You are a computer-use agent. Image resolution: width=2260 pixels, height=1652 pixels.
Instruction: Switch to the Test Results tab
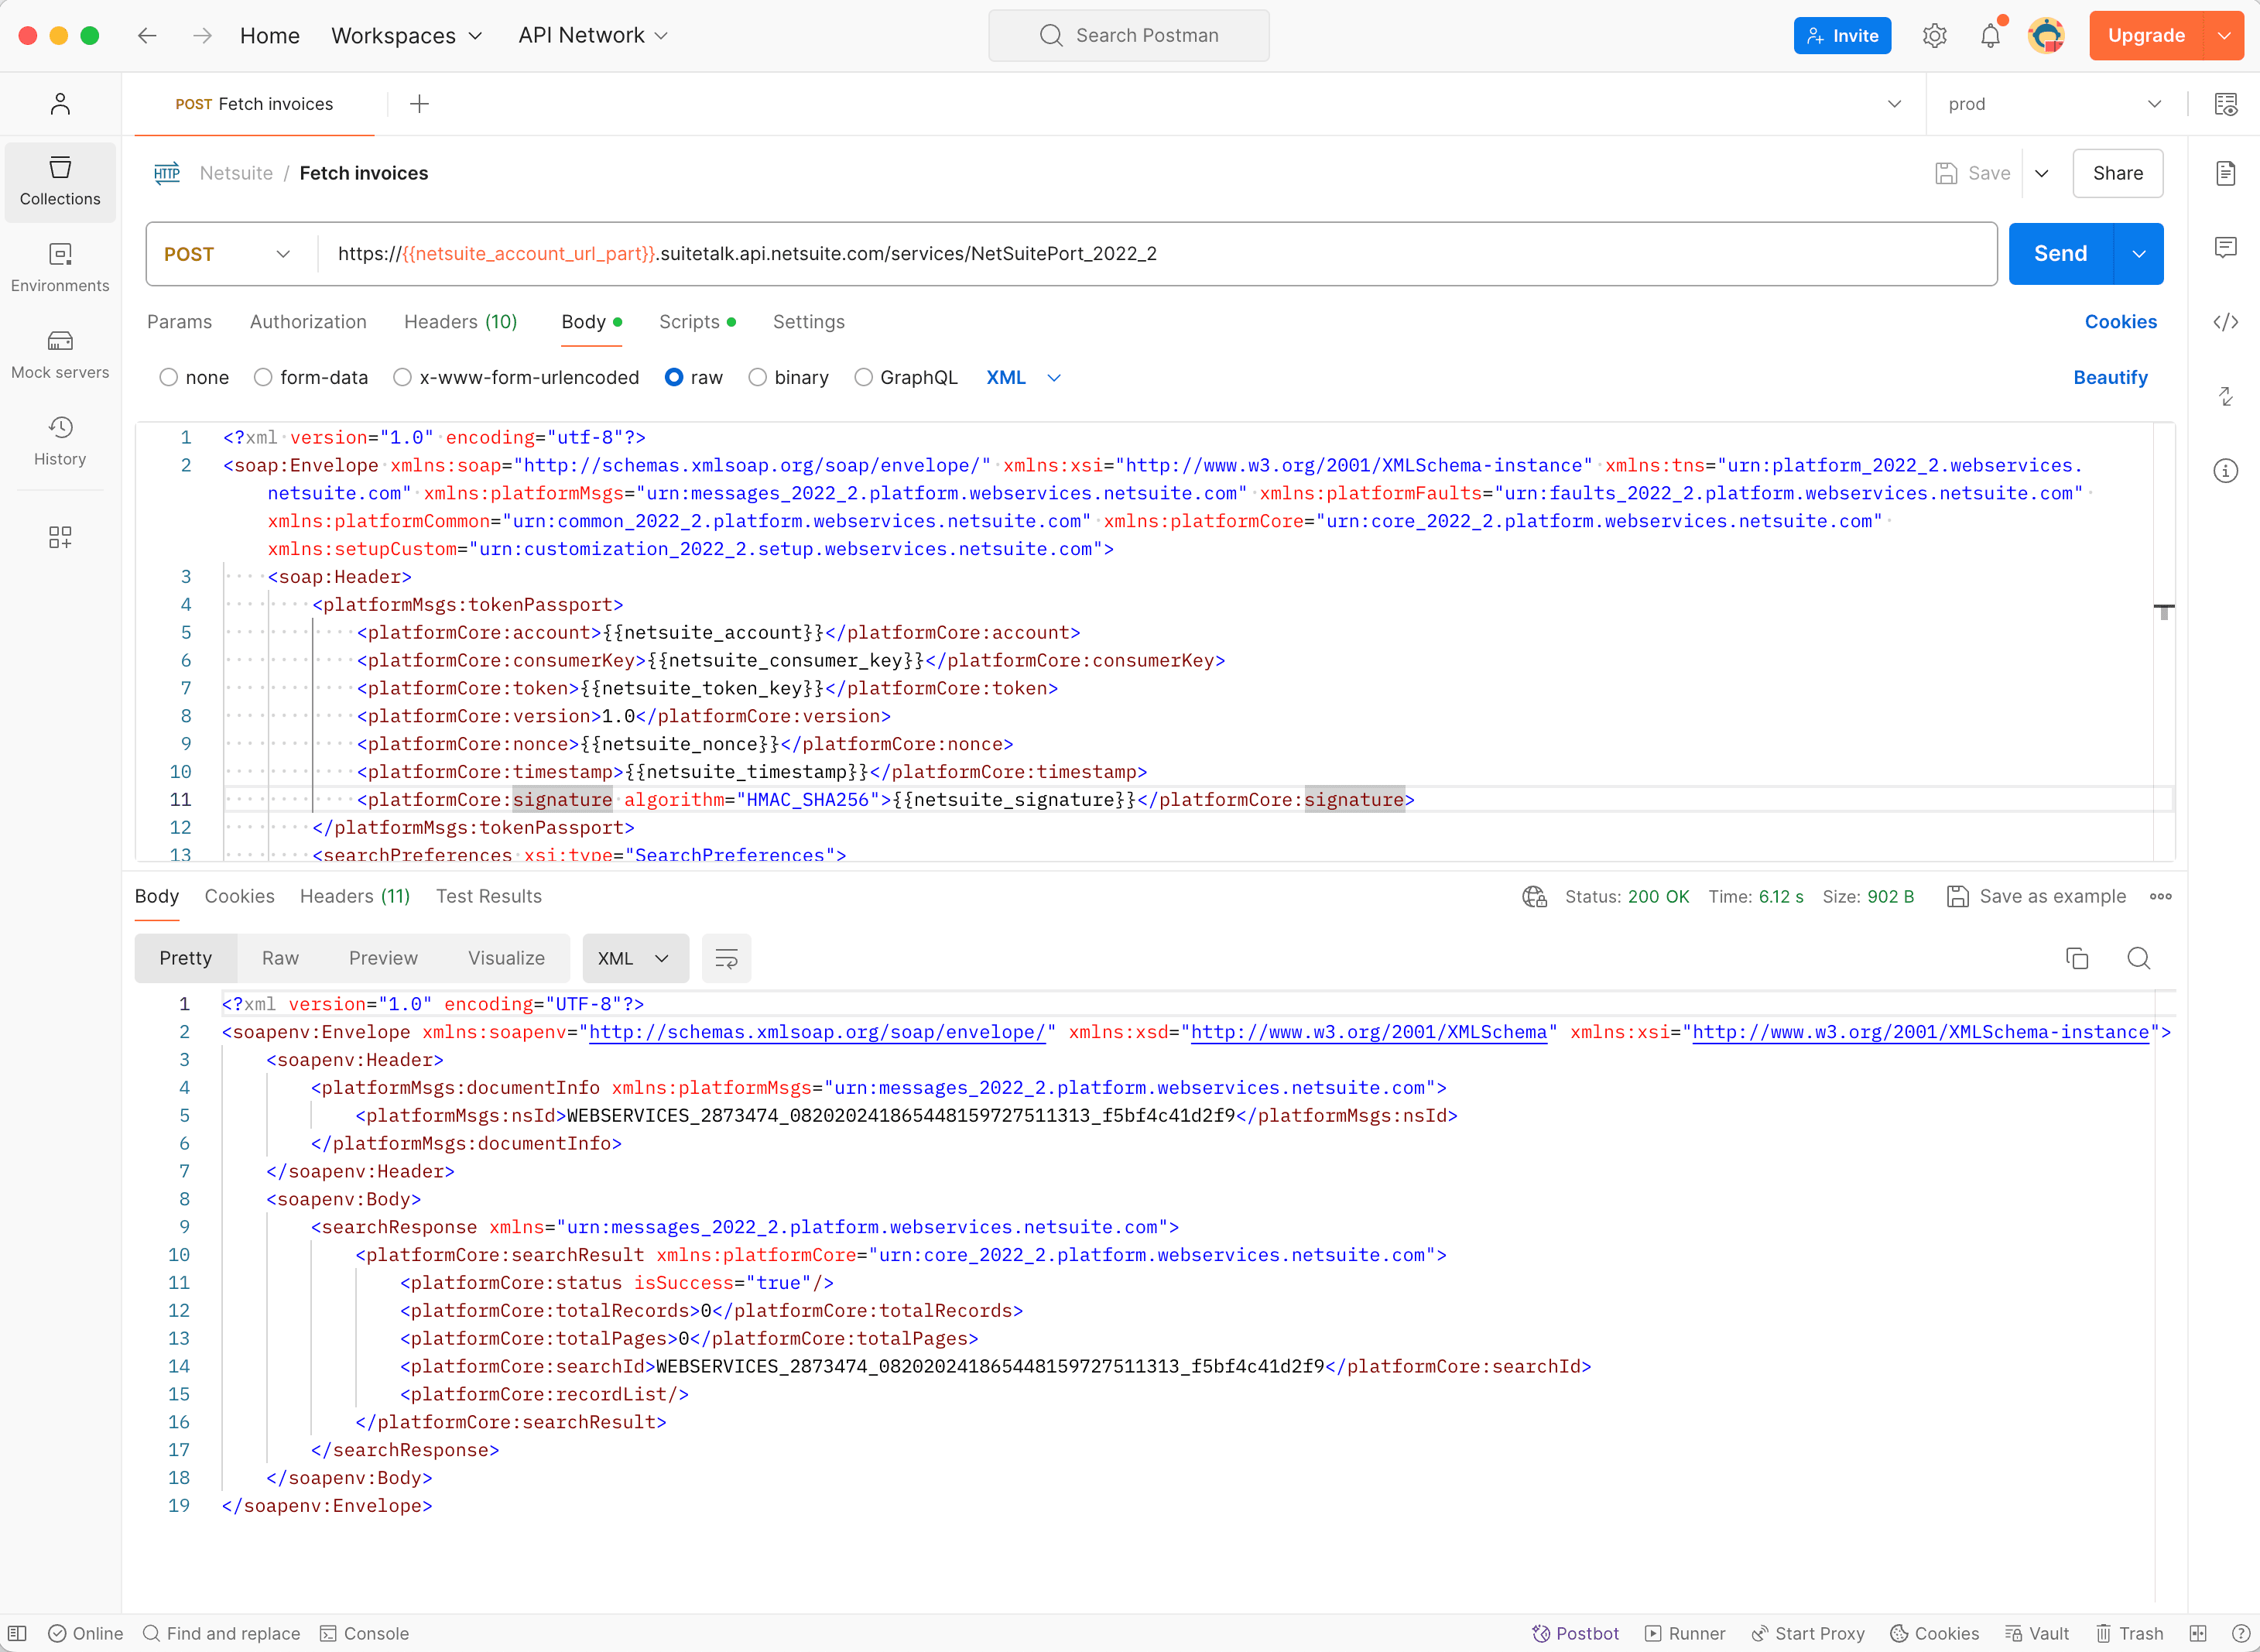pos(489,896)
